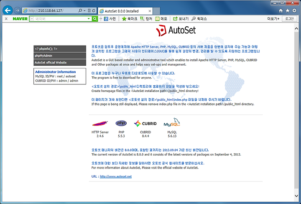Click the NAVER logo in toolbar
The image size is (301, 204).
click(20, 19)
